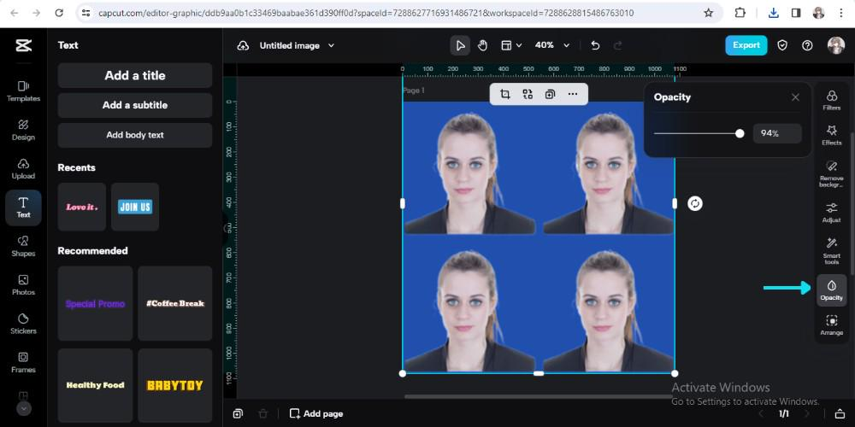855x427 pixels.
Task: Pick the '#Coffee Break' text template
Action: [175, 303]
